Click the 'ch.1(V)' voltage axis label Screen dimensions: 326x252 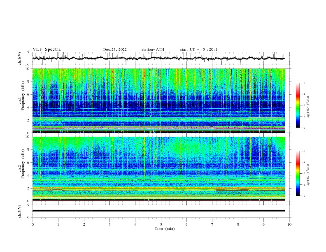20,58
